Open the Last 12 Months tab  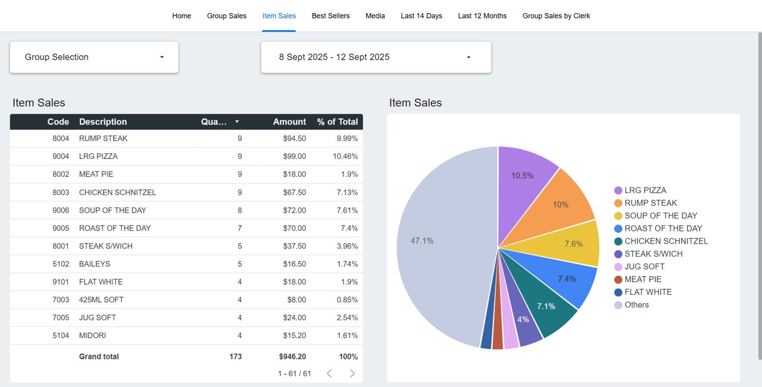(482, 16)
